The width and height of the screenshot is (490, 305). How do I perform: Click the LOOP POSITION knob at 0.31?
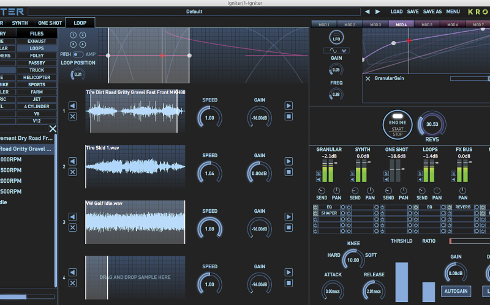pyautogui.click(x=78, y=75)
